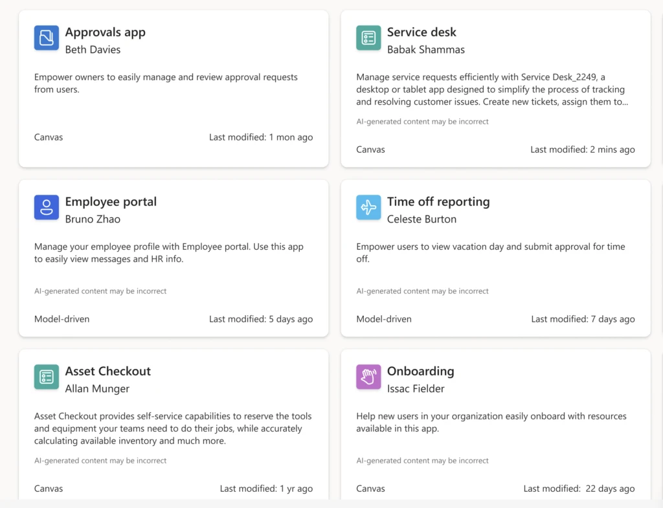The image size is (663, 508).
Task: Select the Asset Checkout list icon
Action: point(46,377)
